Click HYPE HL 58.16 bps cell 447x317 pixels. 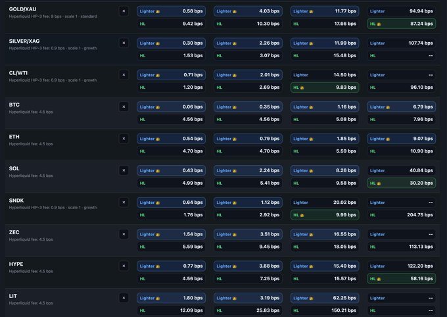[402, 278]
